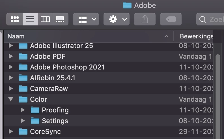The image size is (224, 139).
Task: Collapse the Color folder
Action: [11, 99]
